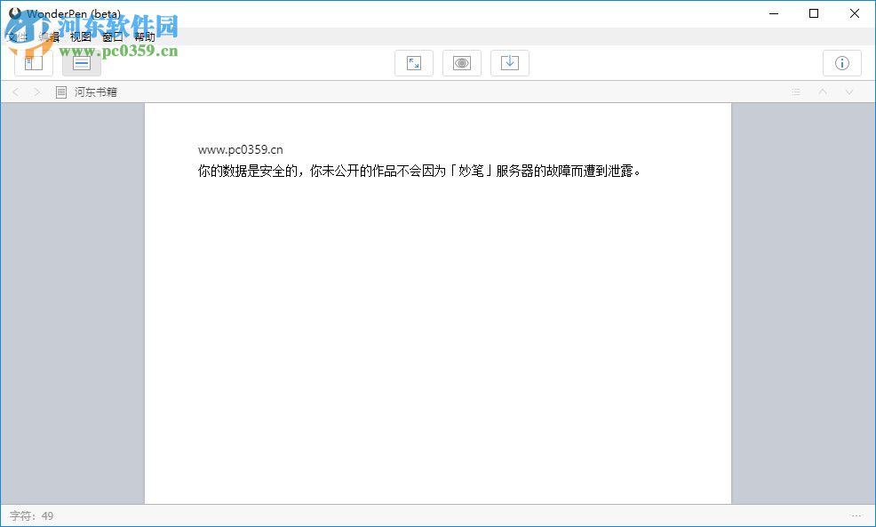The image size is (876, 527).
Task: Toggle the sidebar panel icon
Action: [34, 62]
